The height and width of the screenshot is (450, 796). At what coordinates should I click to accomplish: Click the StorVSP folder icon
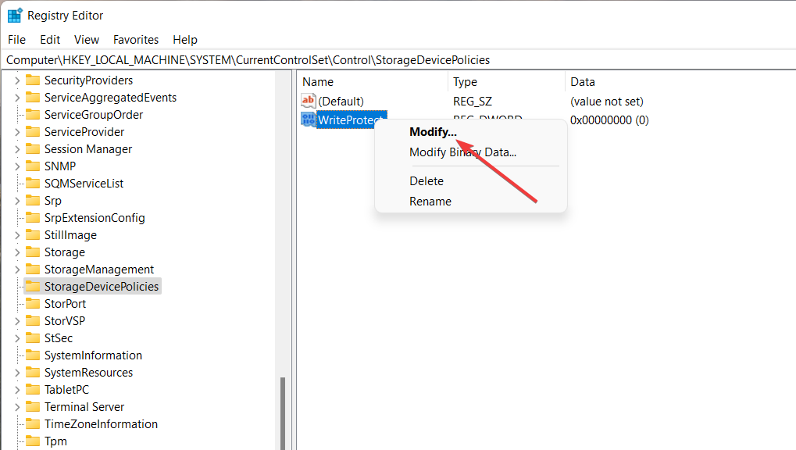pyautogui.click(x=33, y=321)
